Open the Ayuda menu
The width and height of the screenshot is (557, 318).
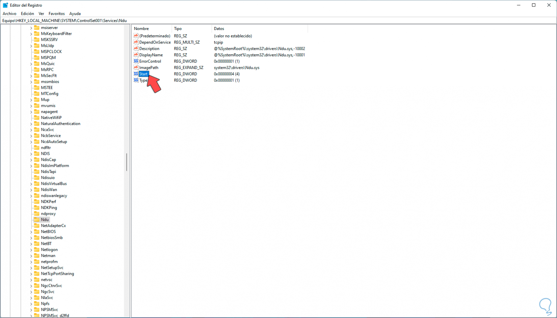pos(75,13)
